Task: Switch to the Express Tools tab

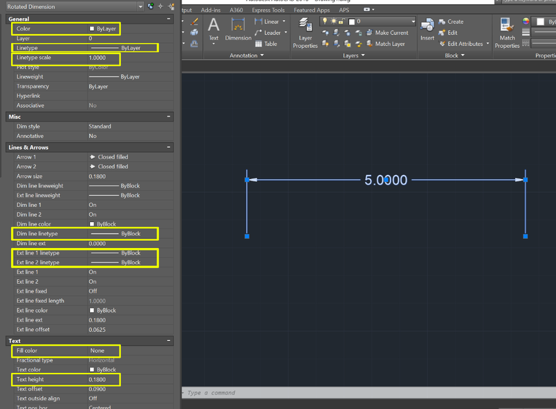Action: pyautogui.click(x=268, y=10)
